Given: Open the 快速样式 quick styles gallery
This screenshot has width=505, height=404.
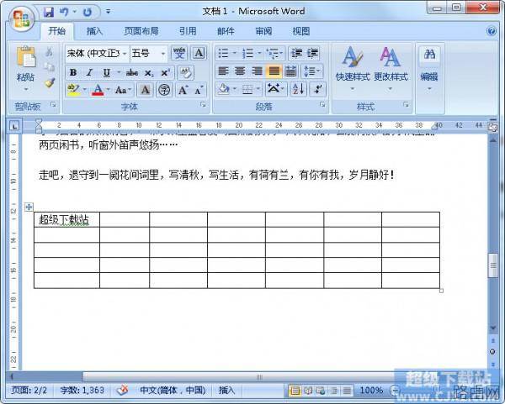Looking at the screenshot, I should click(x=352, y=69).
